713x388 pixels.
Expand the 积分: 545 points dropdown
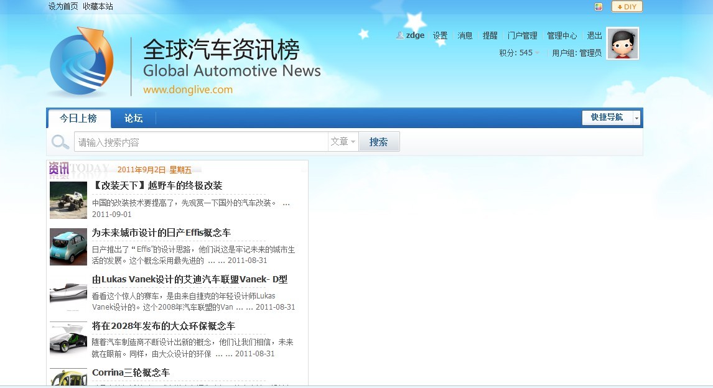pyautogui.click(x=520, y=53)
